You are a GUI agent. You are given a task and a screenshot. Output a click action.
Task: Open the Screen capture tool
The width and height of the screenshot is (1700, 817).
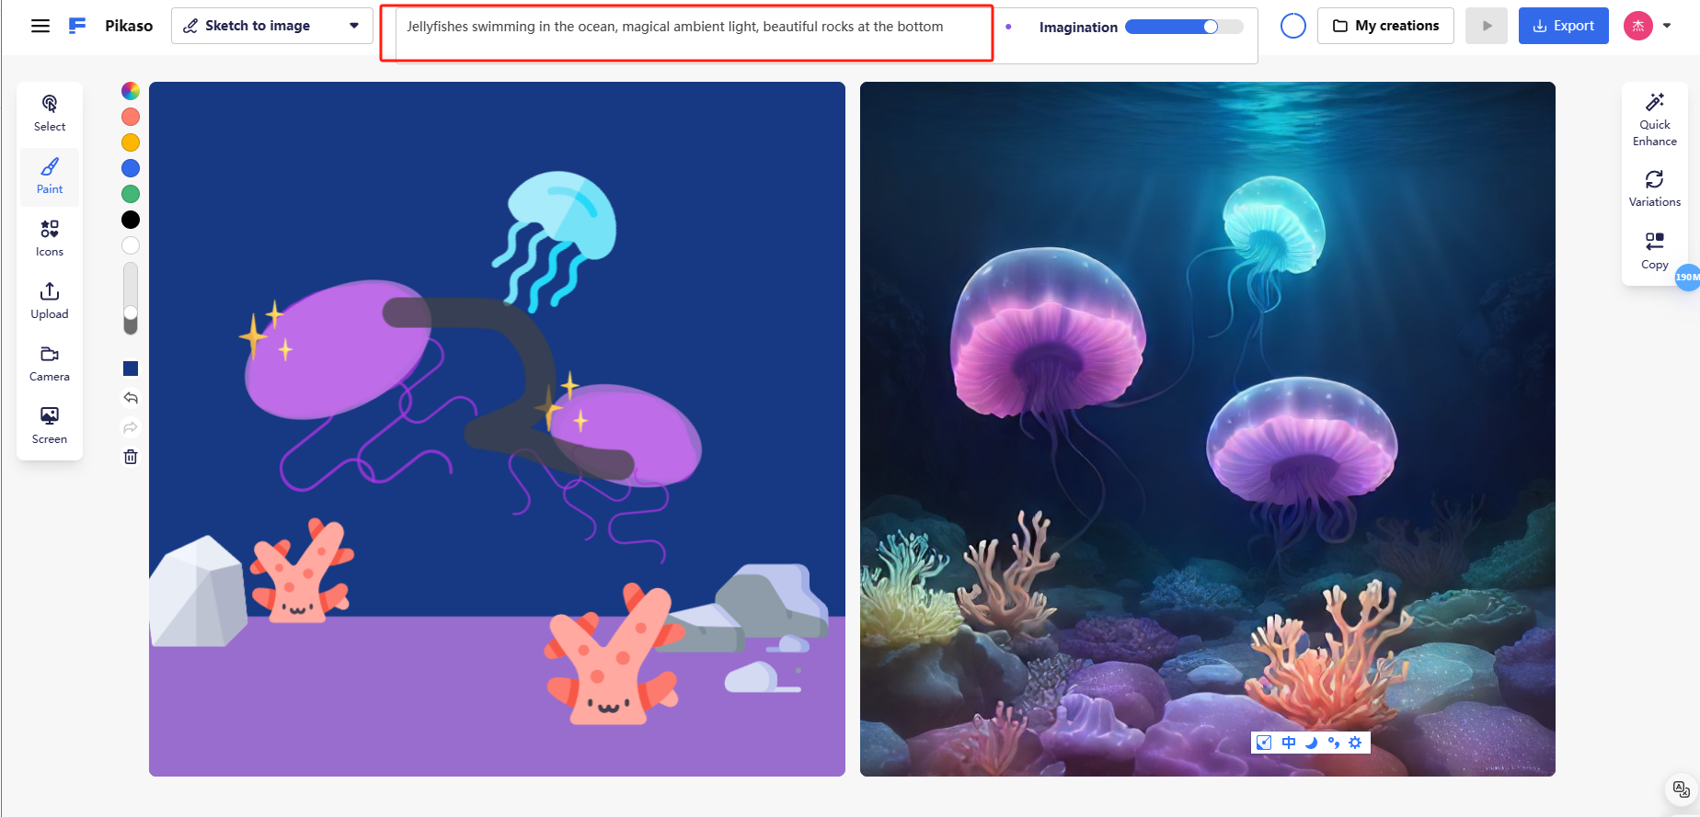coord(50,426)
